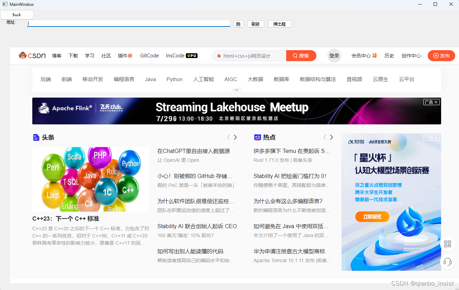Go to next 头条 page arrow
459x290 pixels.
[235, 137]
